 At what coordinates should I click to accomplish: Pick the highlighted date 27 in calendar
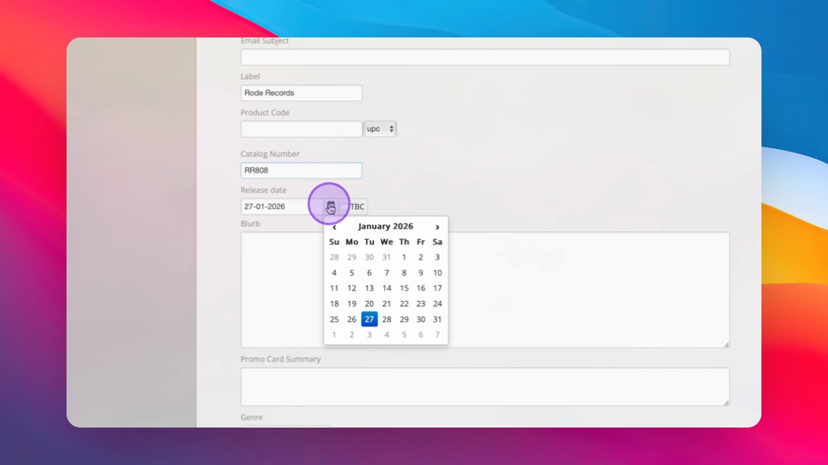[369, 319]
